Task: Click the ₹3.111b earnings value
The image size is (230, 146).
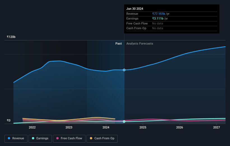Action: click(x=158, y=18)
